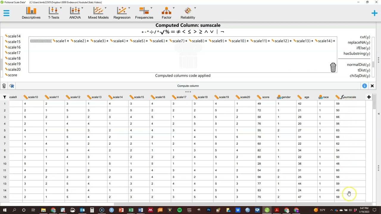Open the Mixed Models menu

point(98,13)
